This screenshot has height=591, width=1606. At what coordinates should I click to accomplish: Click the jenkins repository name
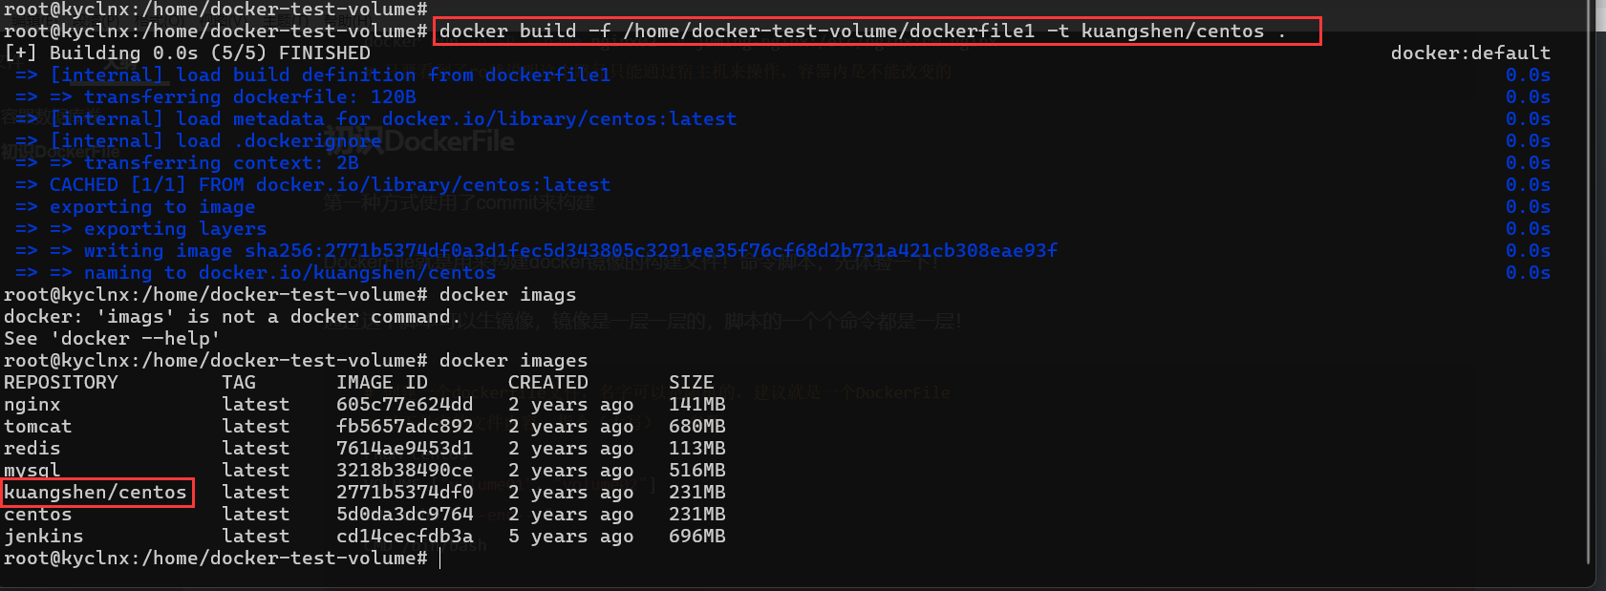(43, 537)
